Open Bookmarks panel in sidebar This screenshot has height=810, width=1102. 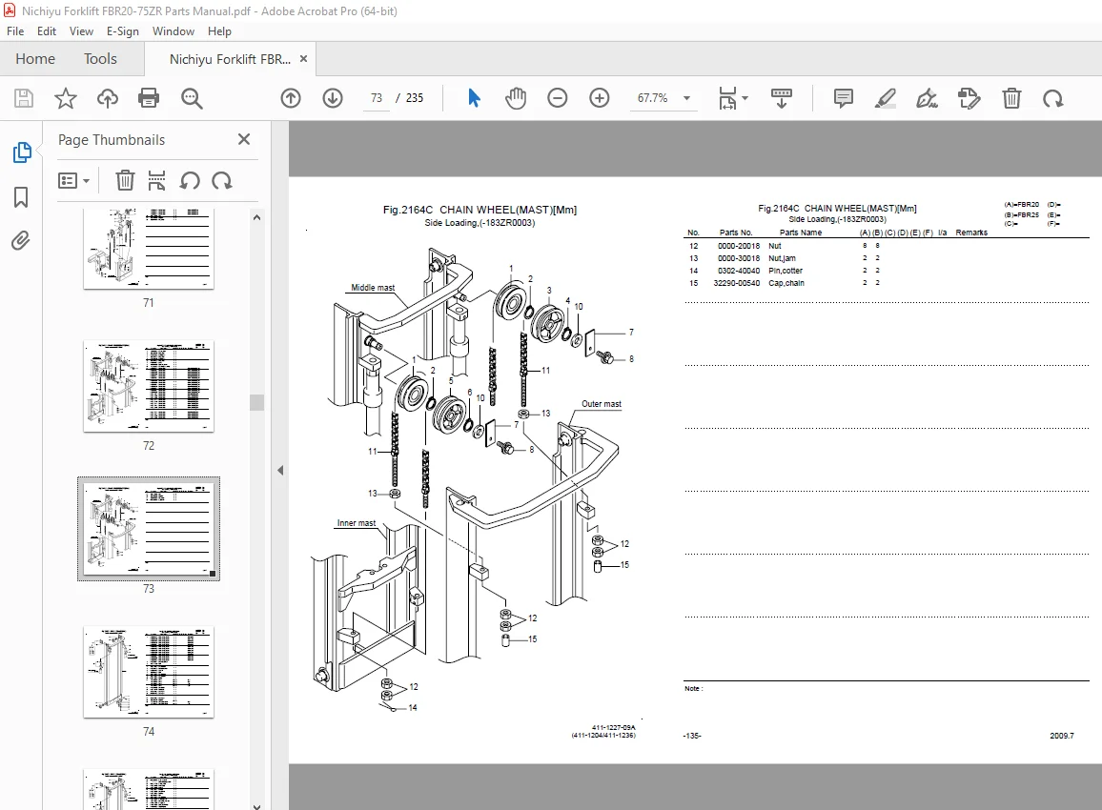coord(21,197)
